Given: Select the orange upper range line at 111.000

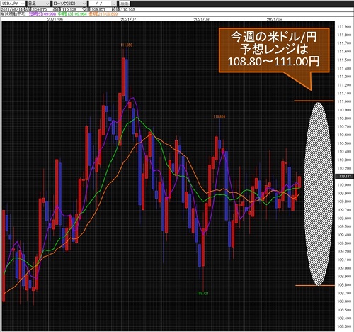Looking at the screenshot, I should [314, 101].
